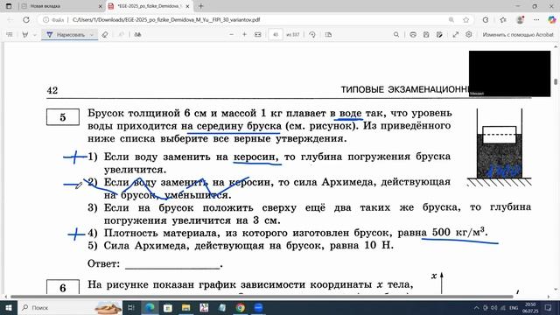The image size is (560, 315).
Task: Select the eraser tool
Action: point(105,35)
